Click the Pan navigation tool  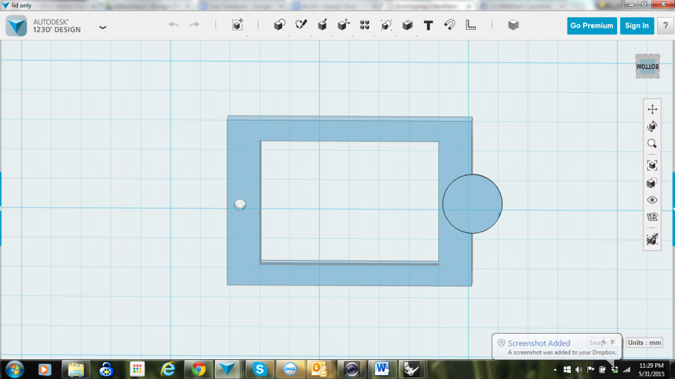pyautogui.click(x=652, y=109)
